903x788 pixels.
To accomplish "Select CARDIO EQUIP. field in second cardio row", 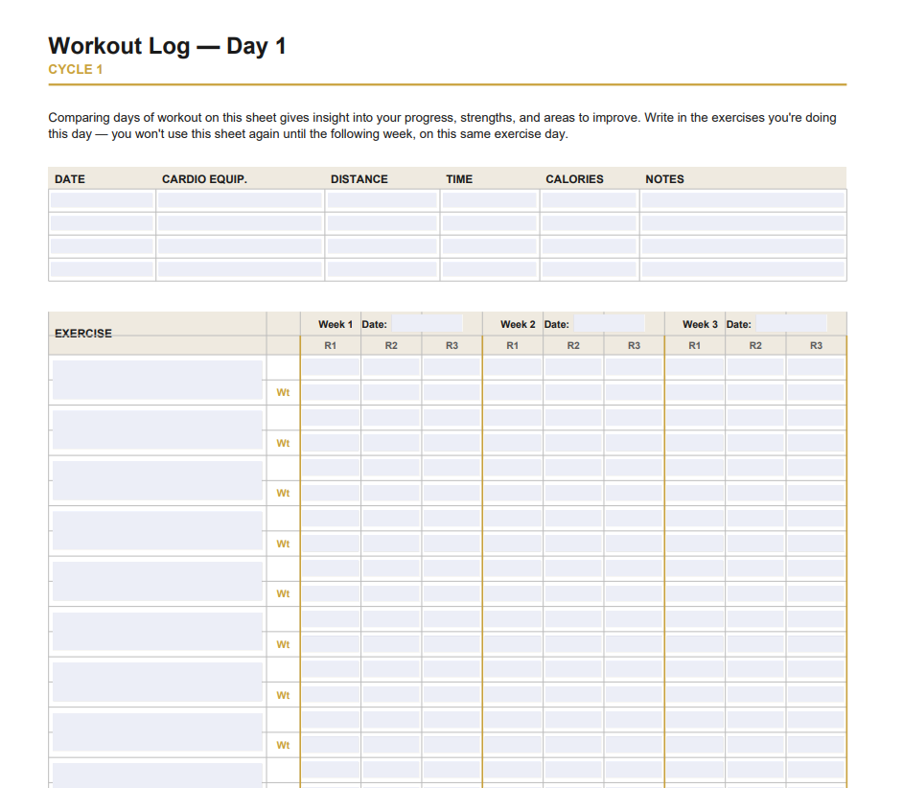I will point(241,223).
